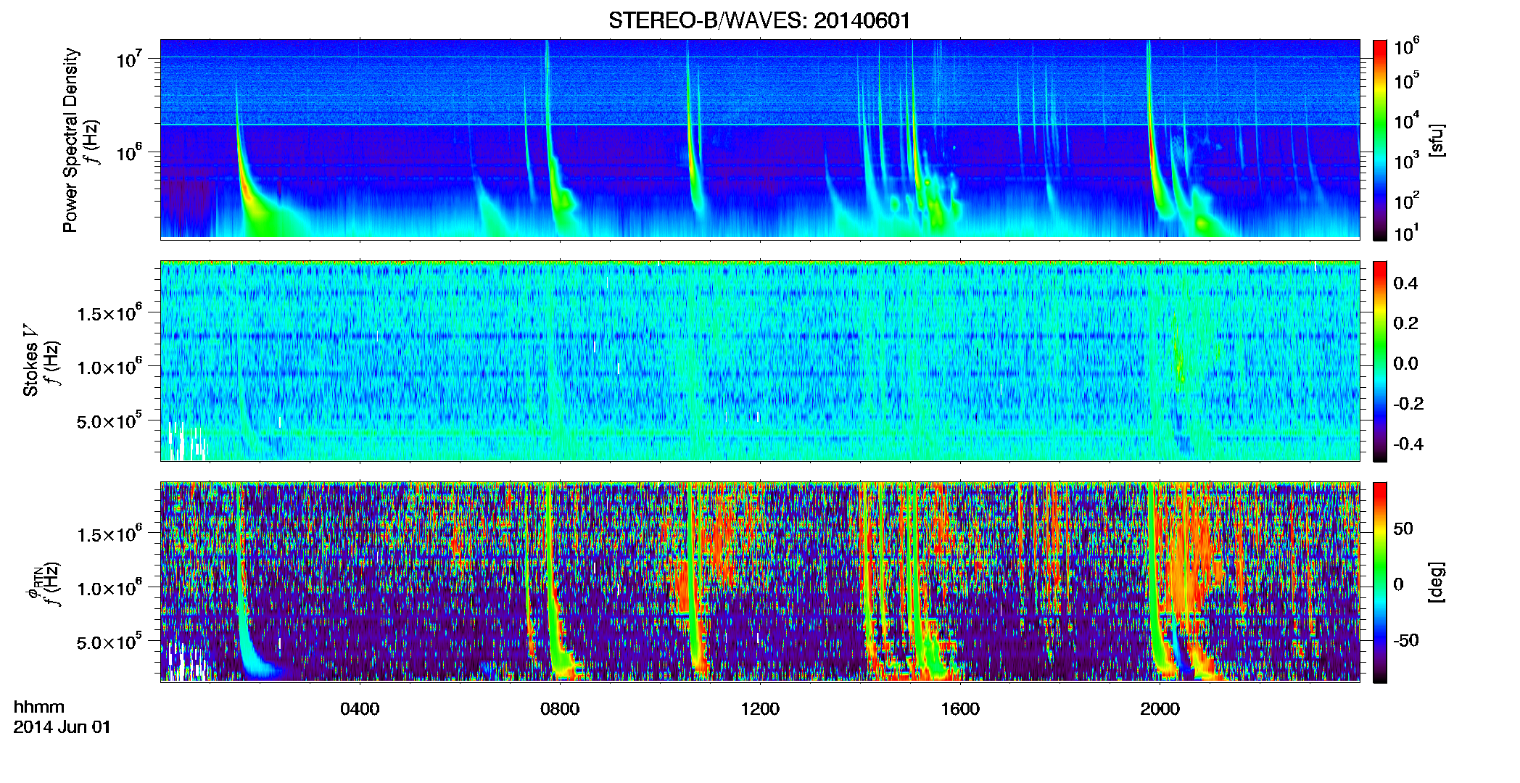Click the '0800' time tick label
The height and width of the screenshot is (783, 1520).
point(560,708)
